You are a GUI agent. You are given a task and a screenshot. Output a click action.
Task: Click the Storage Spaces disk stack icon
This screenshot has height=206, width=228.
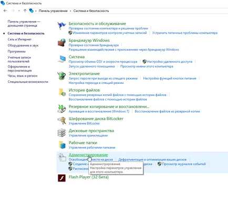click(x=61, y=133)
